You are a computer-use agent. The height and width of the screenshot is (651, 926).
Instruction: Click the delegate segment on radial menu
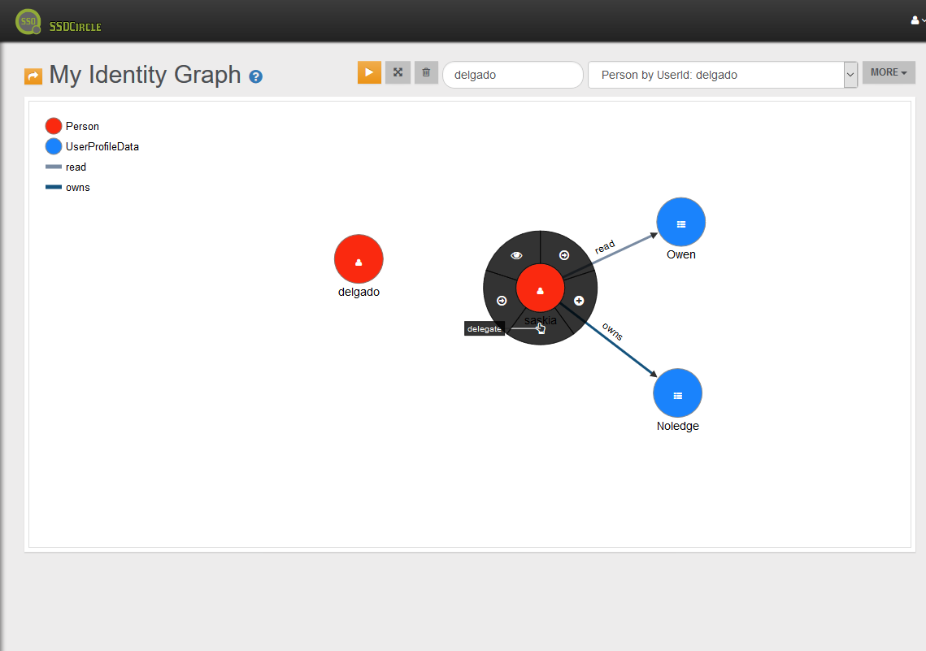pyautogui.click(x=541, y=328)
